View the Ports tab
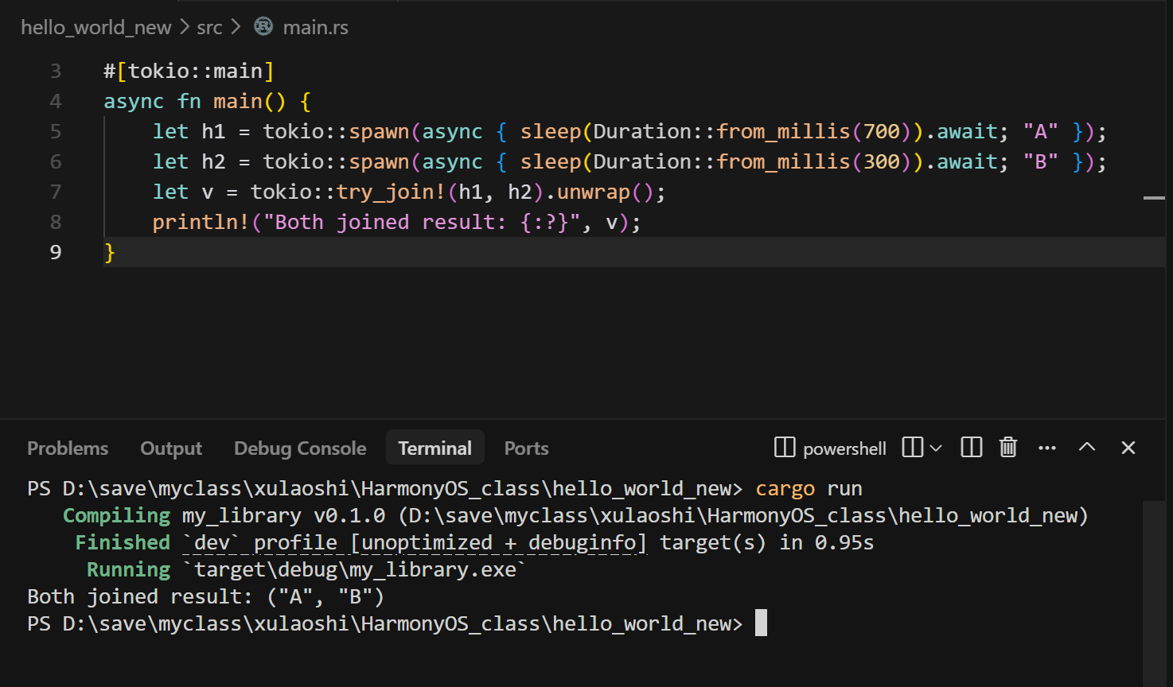 click(525, 448)
